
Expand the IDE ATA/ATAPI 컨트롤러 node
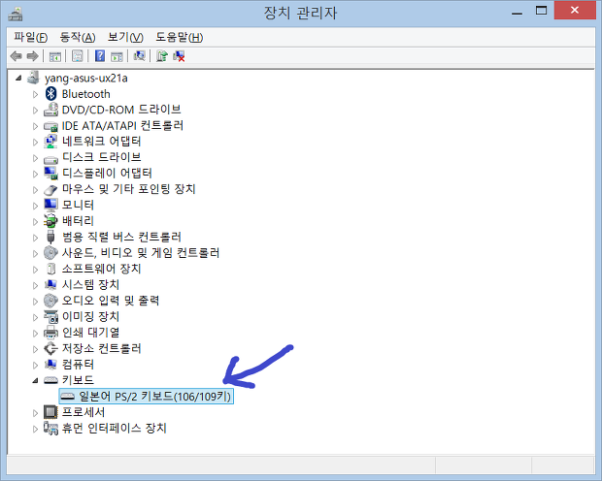(x=35, y=126)
